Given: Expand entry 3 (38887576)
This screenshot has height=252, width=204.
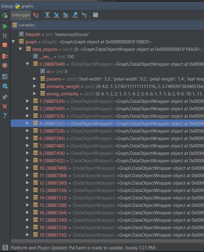Looking at the screenshot, I should tap(28, 116).
